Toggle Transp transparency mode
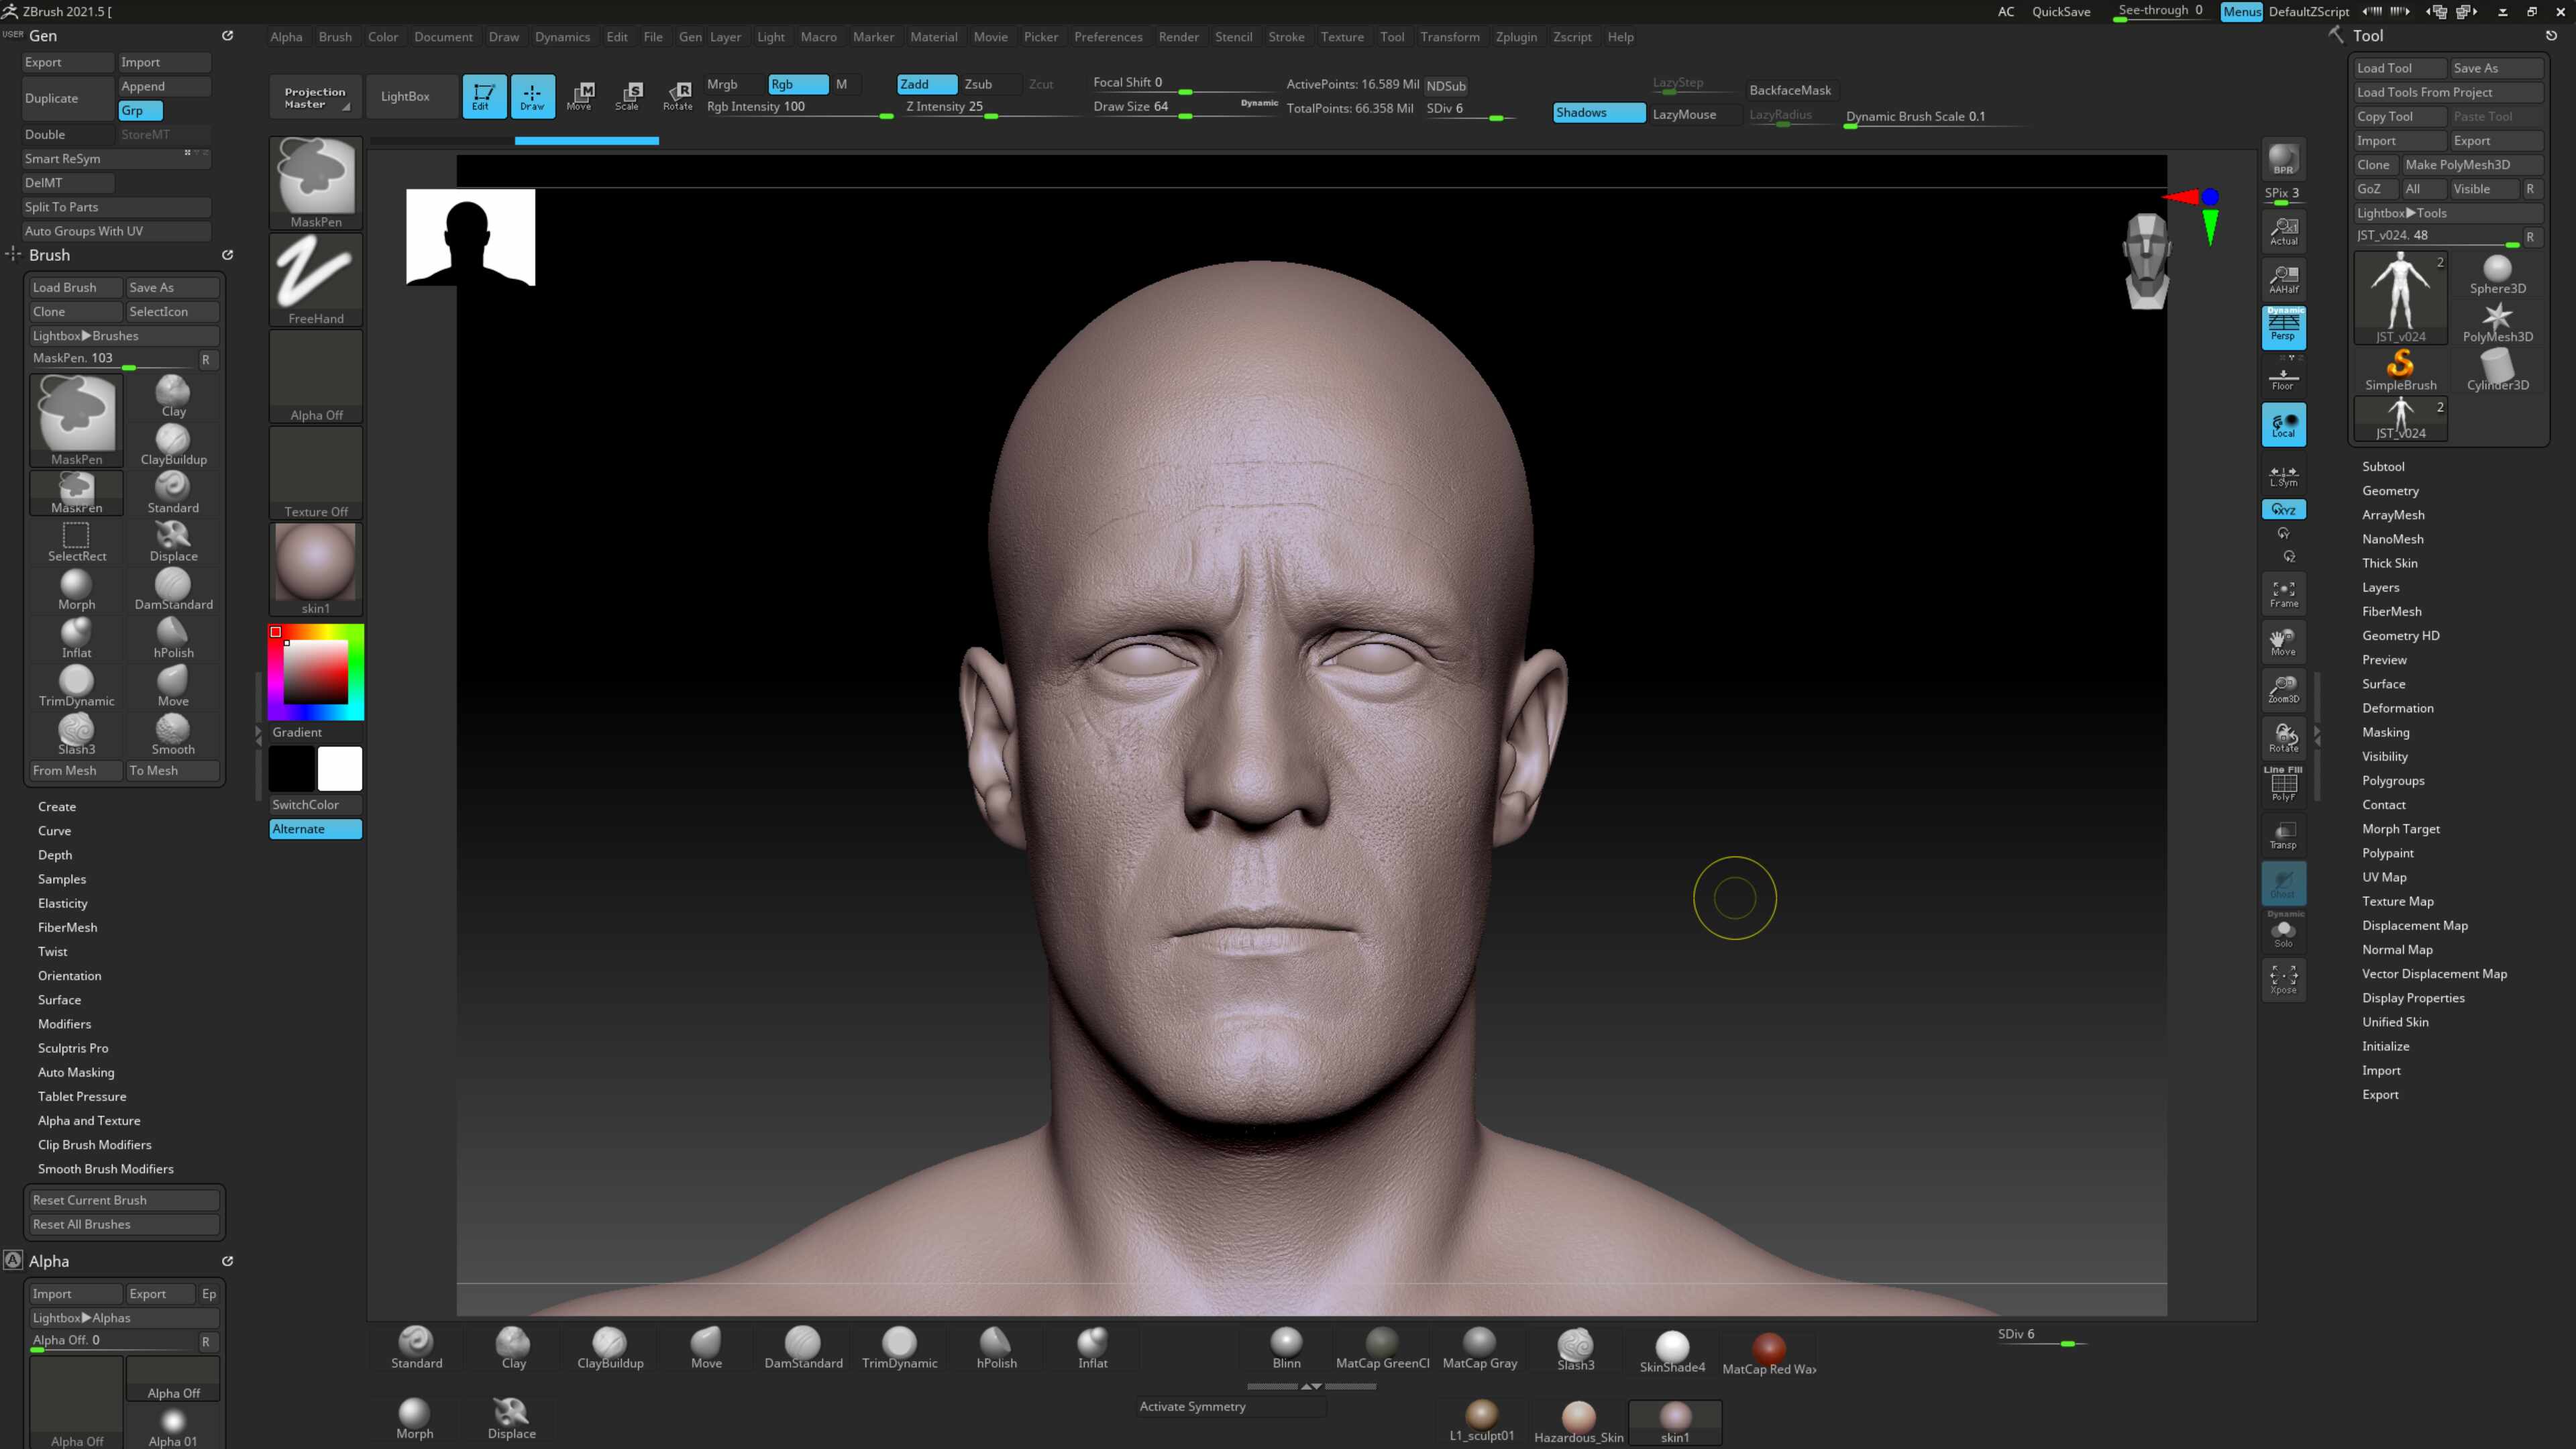This screenshot has height=1449, width=2576. click(2283, 835)
